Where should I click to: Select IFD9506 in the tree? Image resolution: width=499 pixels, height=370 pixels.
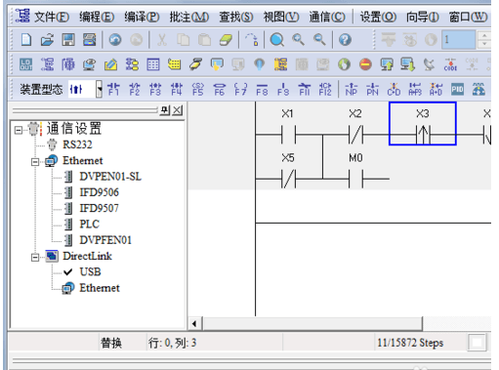pos(99,192)
